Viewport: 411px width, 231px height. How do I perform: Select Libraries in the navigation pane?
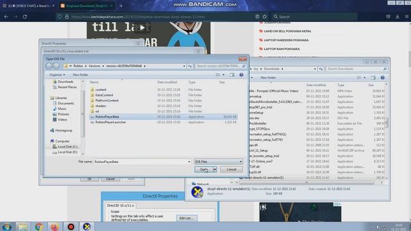point(61,98)
